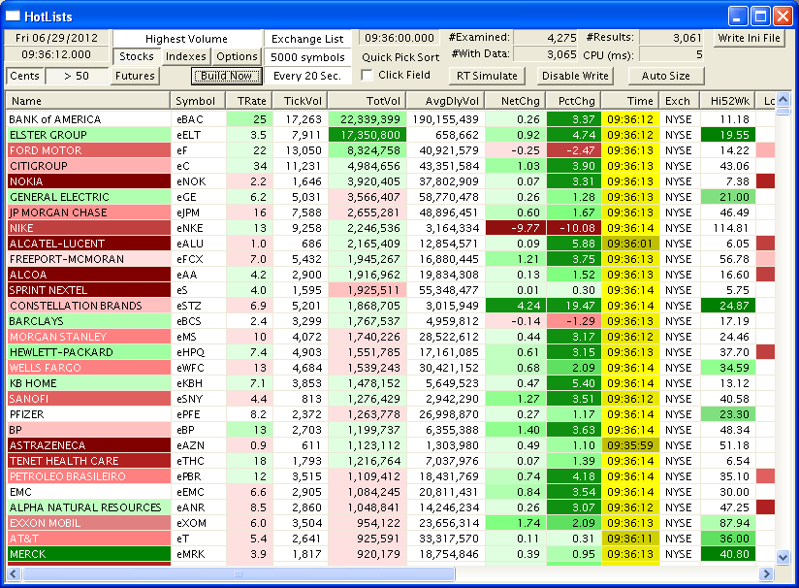Click the Write Ini File button
The height and width of the screenshot is (588, 799).
pyautogui.click(x=750, y=39)
